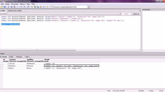The width and height of the screenshot is (165, 92).
Task: Cancel running query stop icon
Action: pyautogui.click(x=44, y=7)
